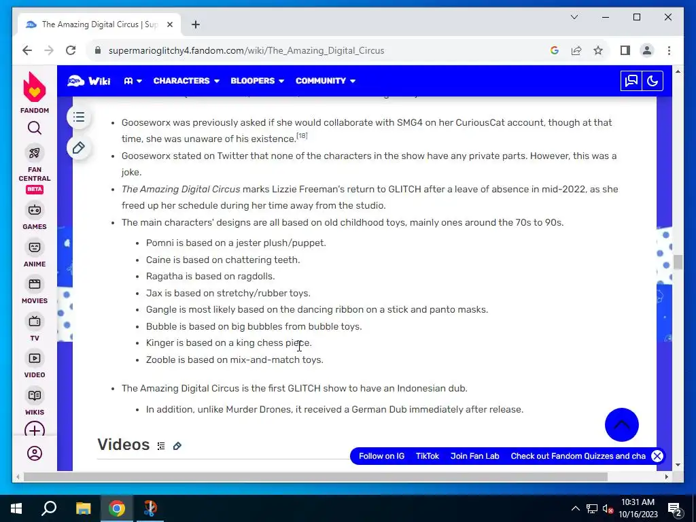This screenshot has height=522, width=696.
Task: View site information lock icon
Action: (x=98, y=50)
